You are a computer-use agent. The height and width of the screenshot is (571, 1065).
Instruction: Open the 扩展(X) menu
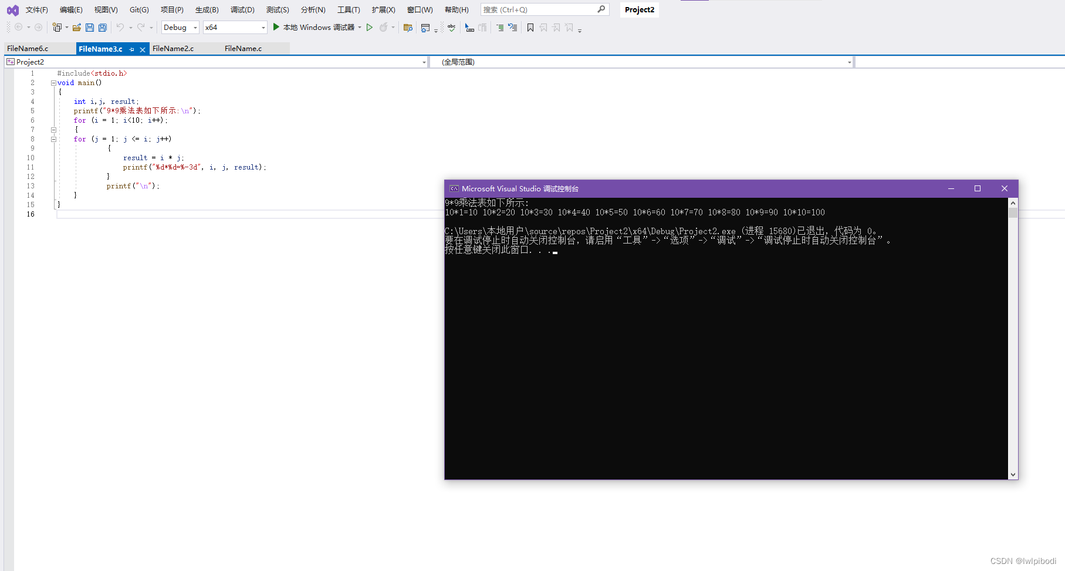point(383,10)
